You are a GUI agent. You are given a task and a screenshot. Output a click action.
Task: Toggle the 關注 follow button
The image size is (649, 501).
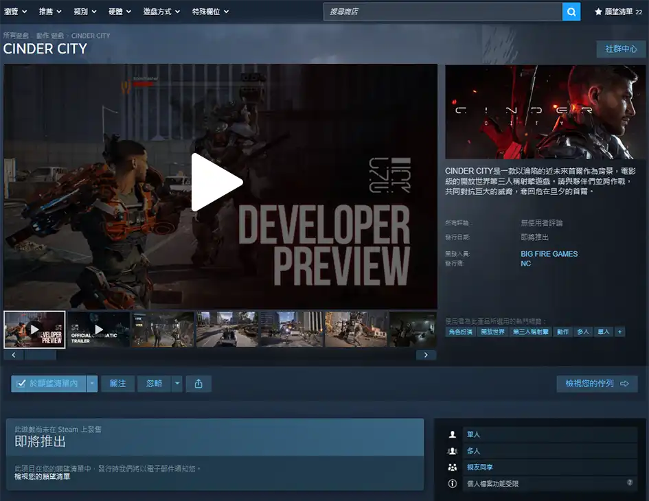118,384
